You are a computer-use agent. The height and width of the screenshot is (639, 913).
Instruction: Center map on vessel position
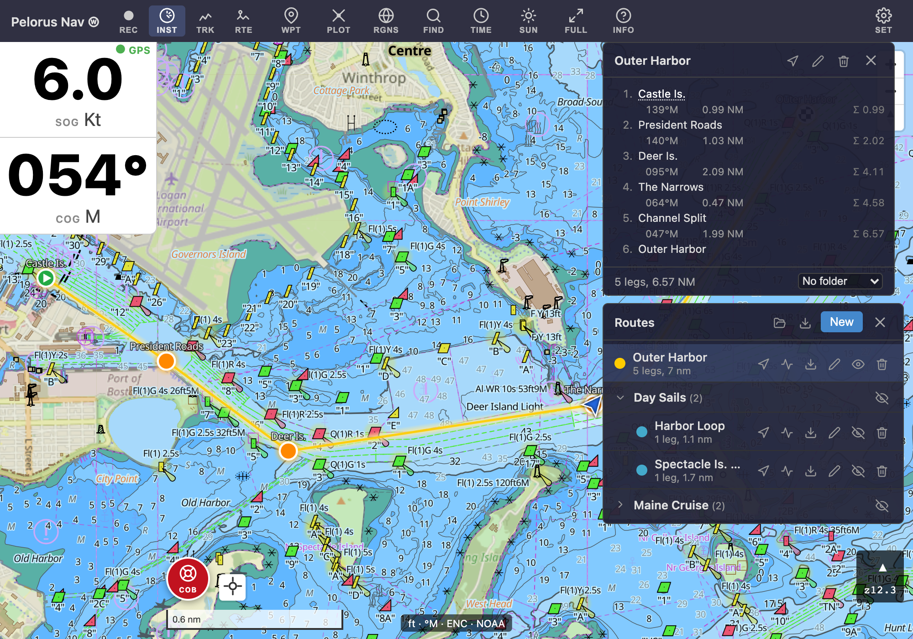(232, 587)
